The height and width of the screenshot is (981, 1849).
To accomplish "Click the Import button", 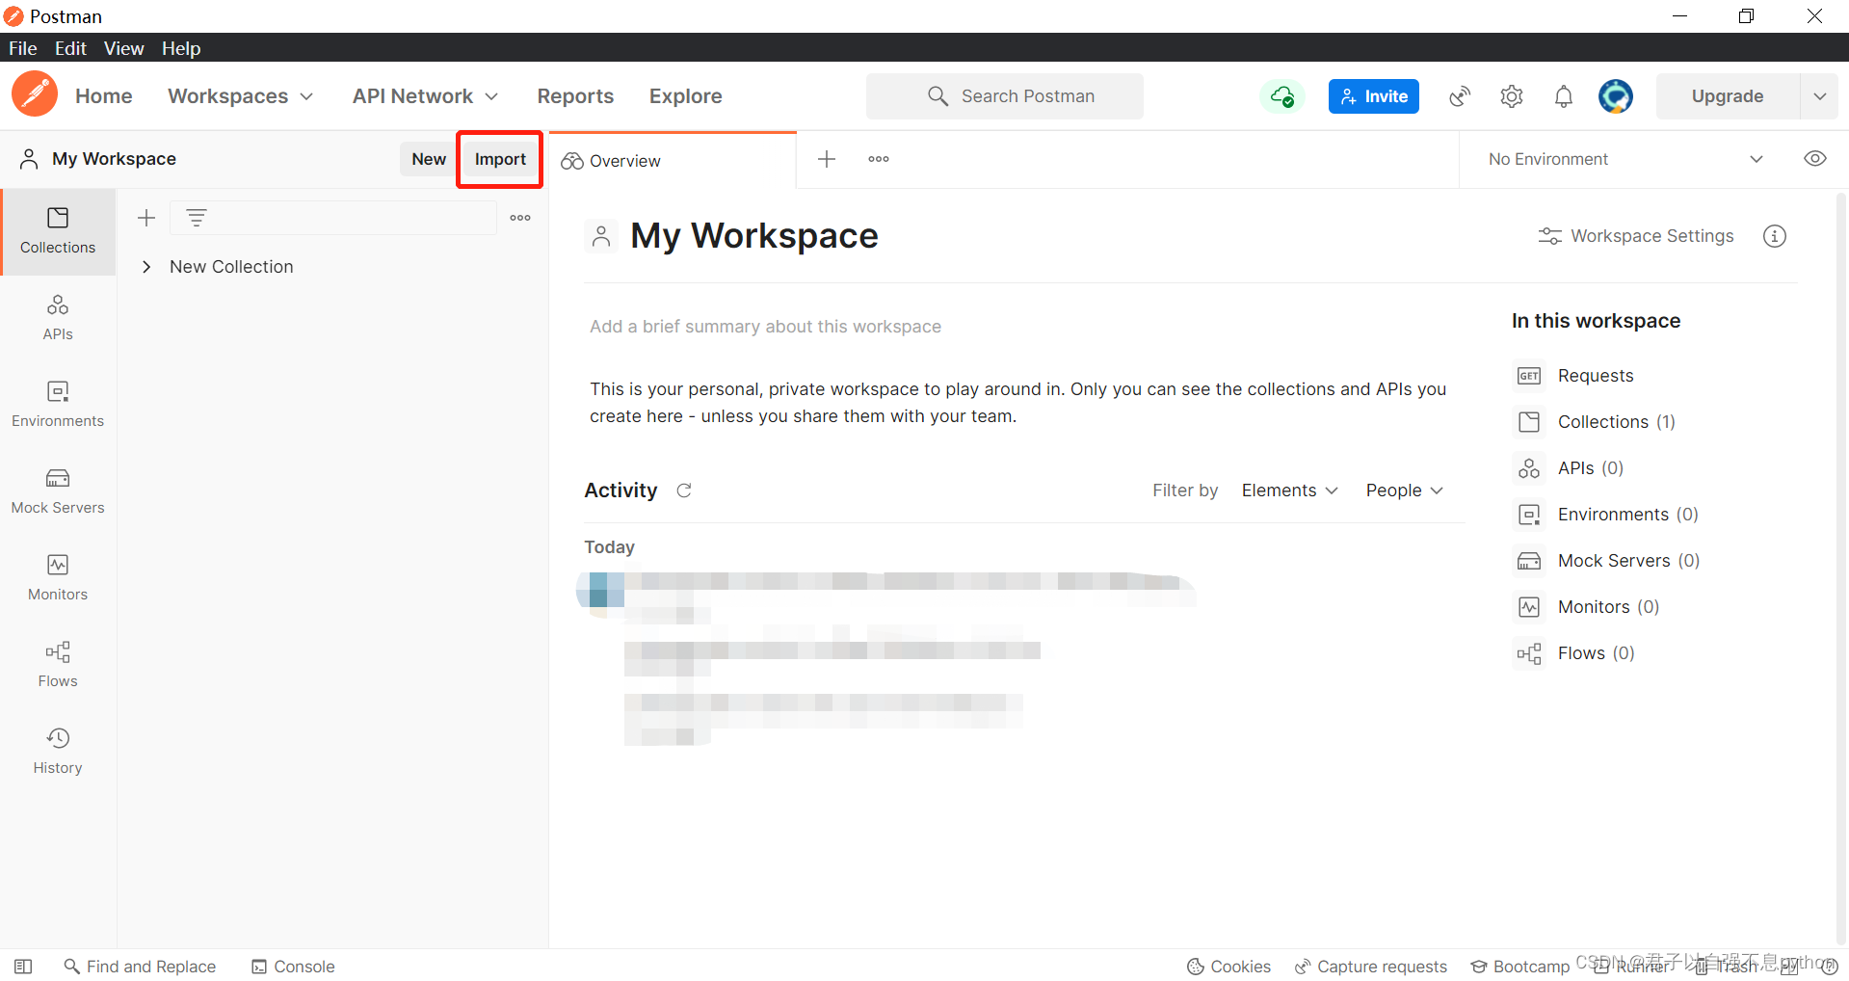I will pos(500,159).
